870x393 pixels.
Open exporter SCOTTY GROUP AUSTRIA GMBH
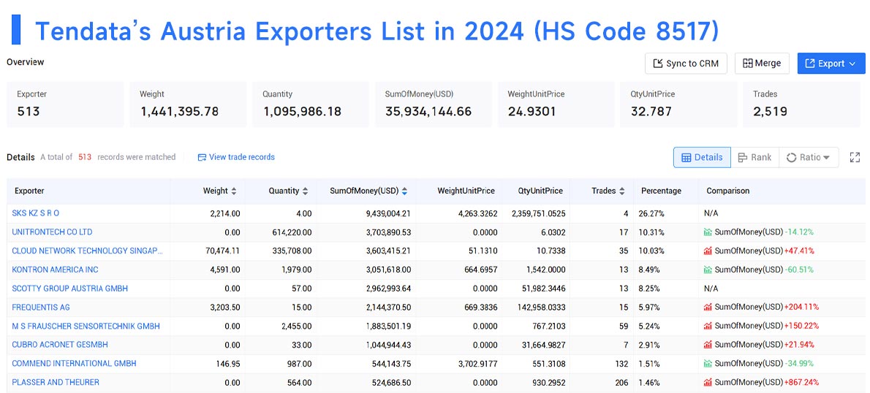(70, 289)
